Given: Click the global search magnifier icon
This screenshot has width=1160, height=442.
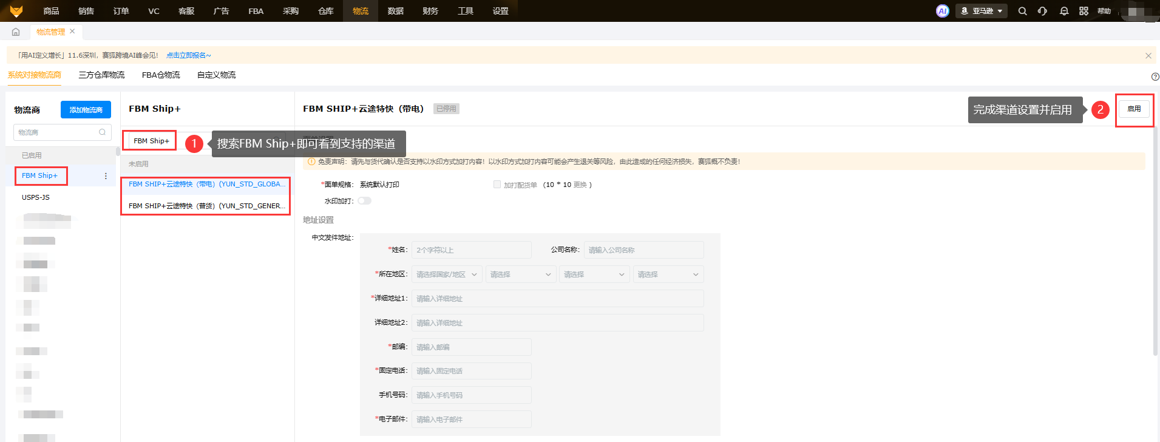Looking at the screenshot, I should tap(1022, 11).
